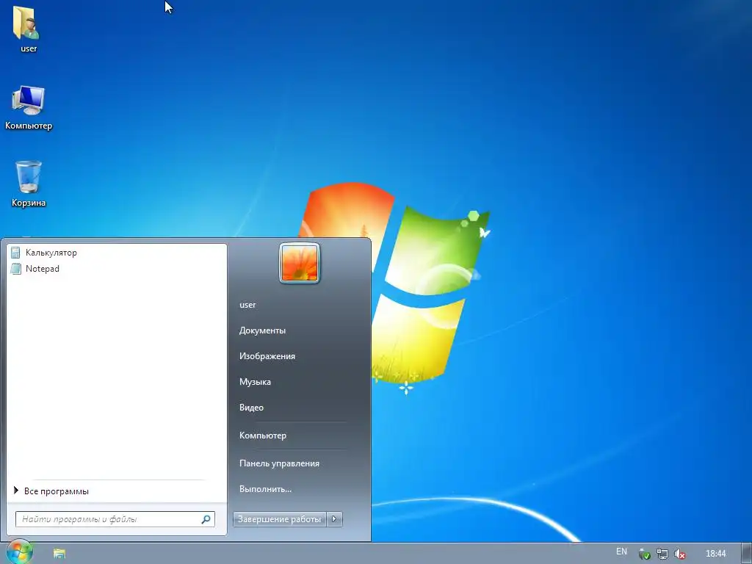Viewport: 752px width, 564px height.
Task: Open Панель управления
Action: (x=279, y=463)
